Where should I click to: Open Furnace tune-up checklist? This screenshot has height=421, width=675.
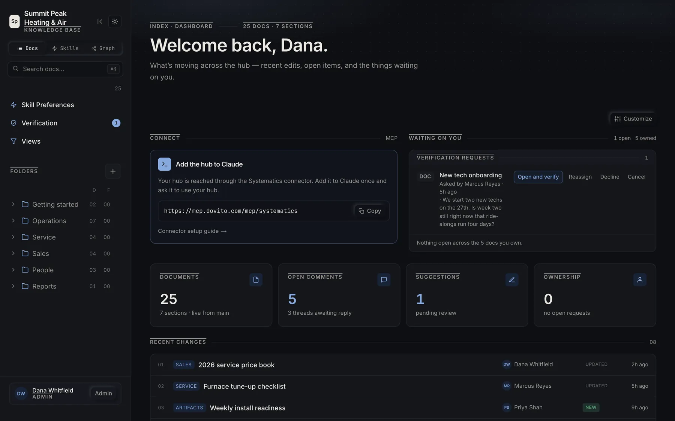click(244, 386)
